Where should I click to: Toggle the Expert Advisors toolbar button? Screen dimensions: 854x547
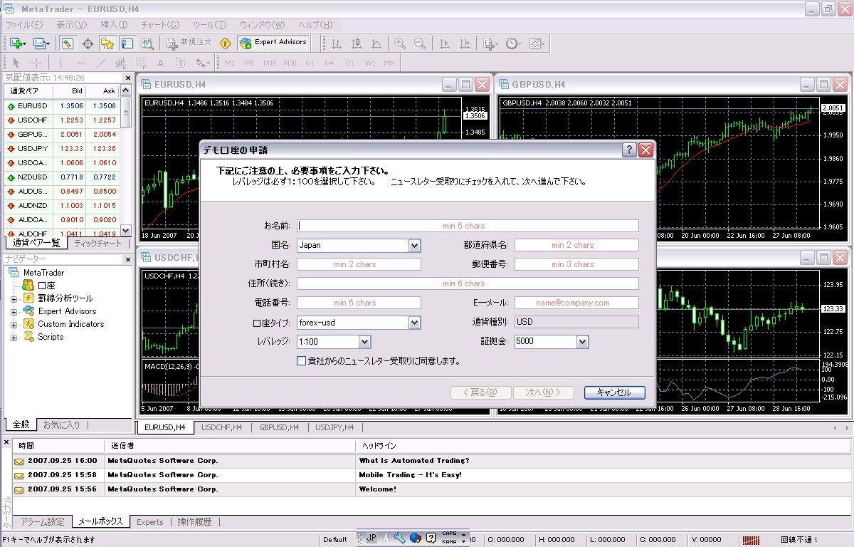(273, 43)
